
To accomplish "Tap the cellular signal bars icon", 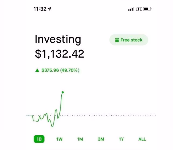I will point(131,9).
